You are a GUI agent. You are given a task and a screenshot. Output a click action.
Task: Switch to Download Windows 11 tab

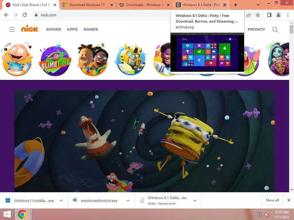(x=87, y=5)
